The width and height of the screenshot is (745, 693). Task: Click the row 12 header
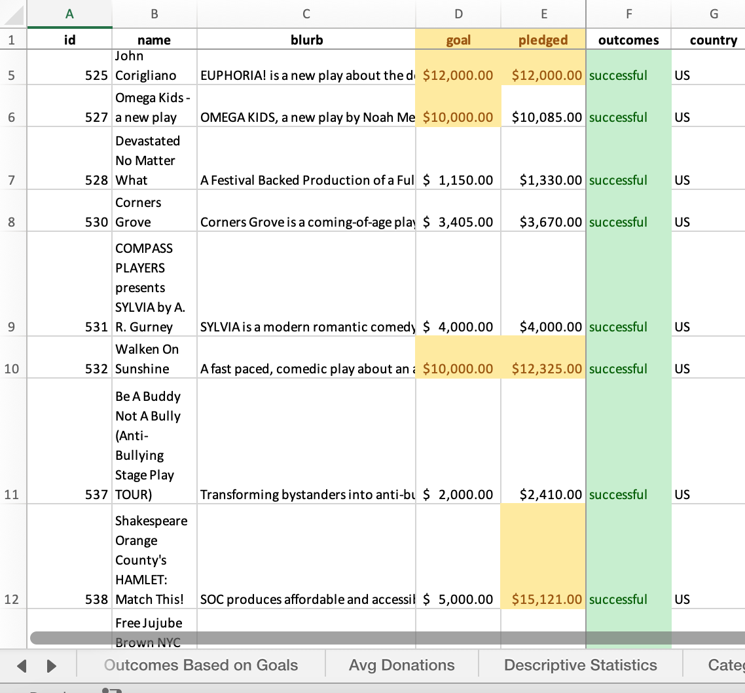coord(12,599)
